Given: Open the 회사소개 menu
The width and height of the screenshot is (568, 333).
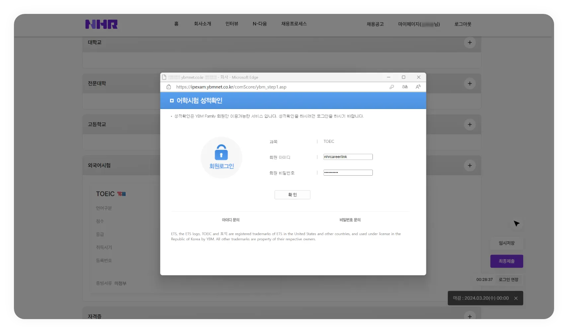Looking at the screenshot, I should (203, 24).
